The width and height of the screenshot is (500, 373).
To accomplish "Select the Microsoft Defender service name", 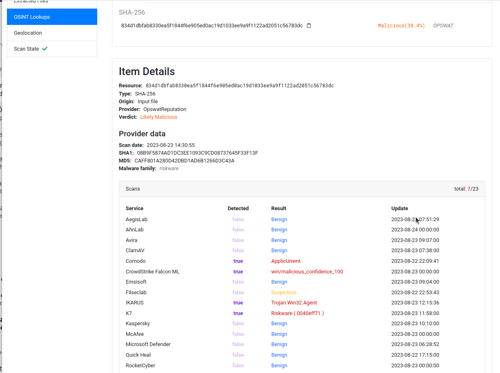I will (x=148, y=344).
